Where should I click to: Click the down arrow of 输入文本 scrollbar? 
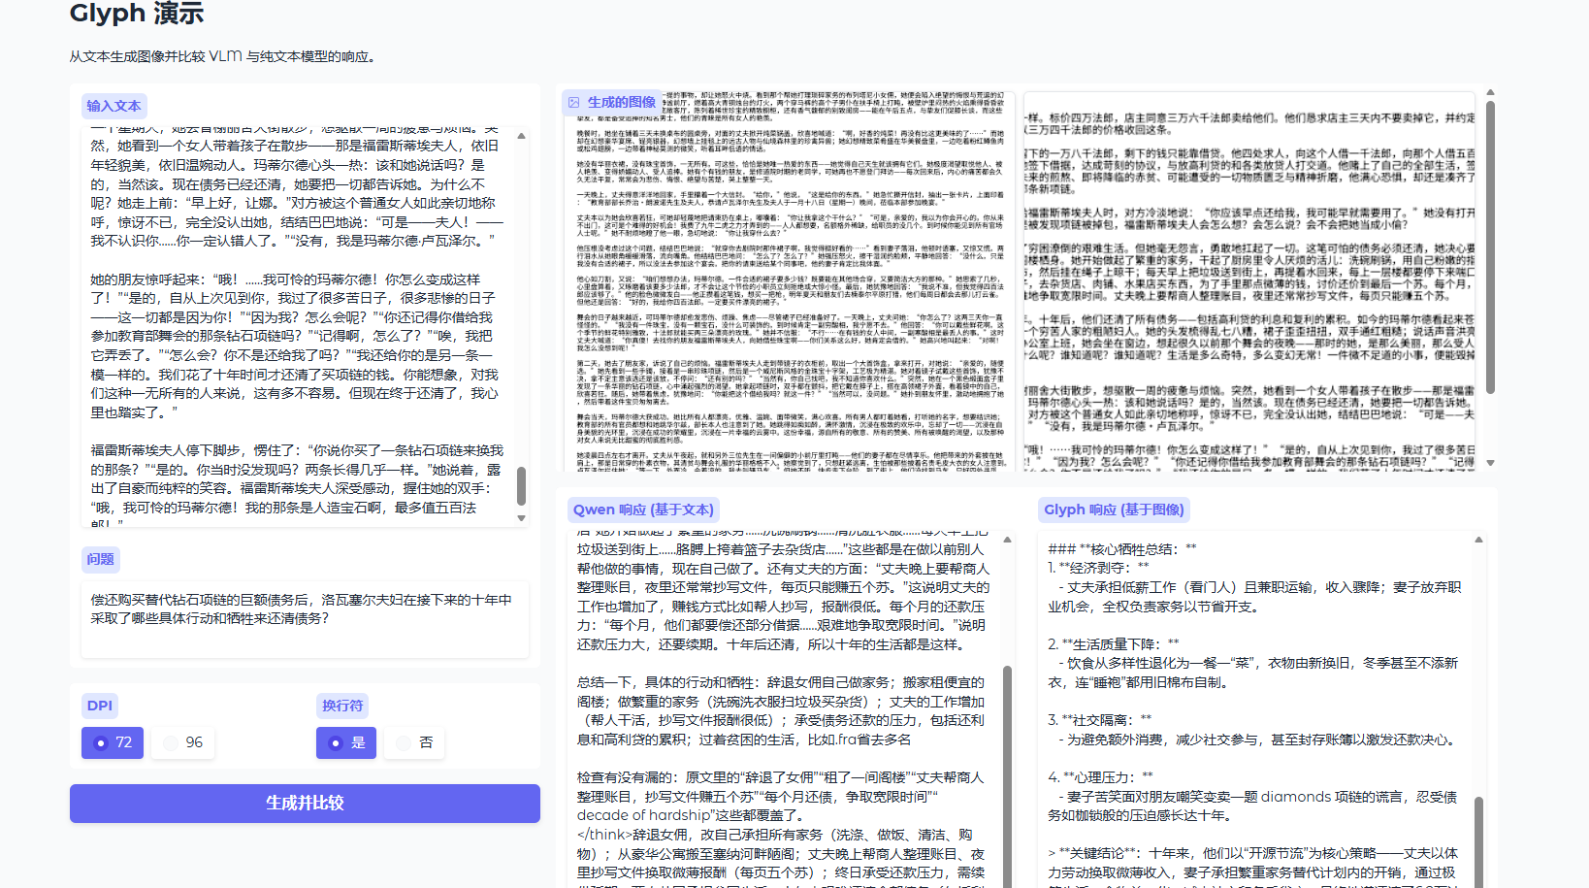(x=521, y=518)
